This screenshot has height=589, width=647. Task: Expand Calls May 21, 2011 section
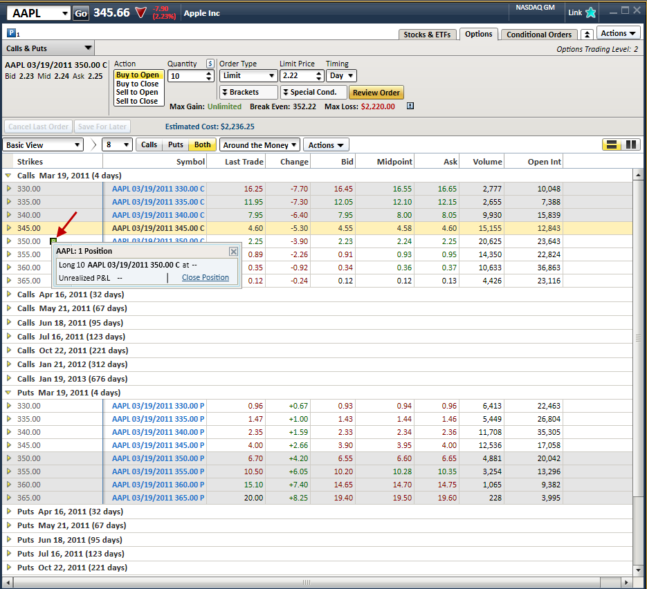point(8,308)
